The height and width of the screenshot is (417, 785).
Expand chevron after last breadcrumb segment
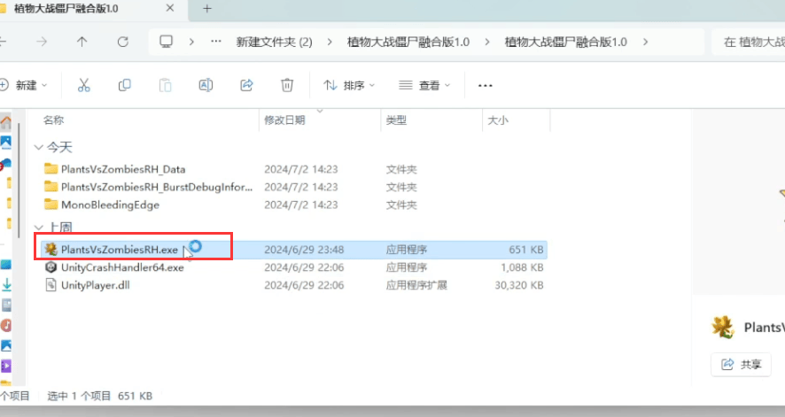click(645, 42)
